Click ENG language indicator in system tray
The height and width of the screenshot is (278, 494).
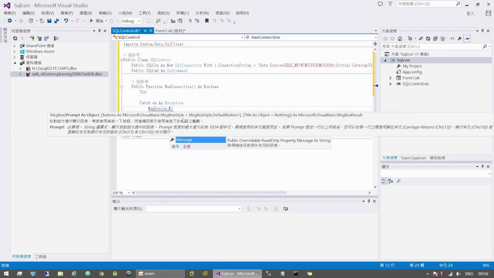pyautogui.click(x=469, y=274)
